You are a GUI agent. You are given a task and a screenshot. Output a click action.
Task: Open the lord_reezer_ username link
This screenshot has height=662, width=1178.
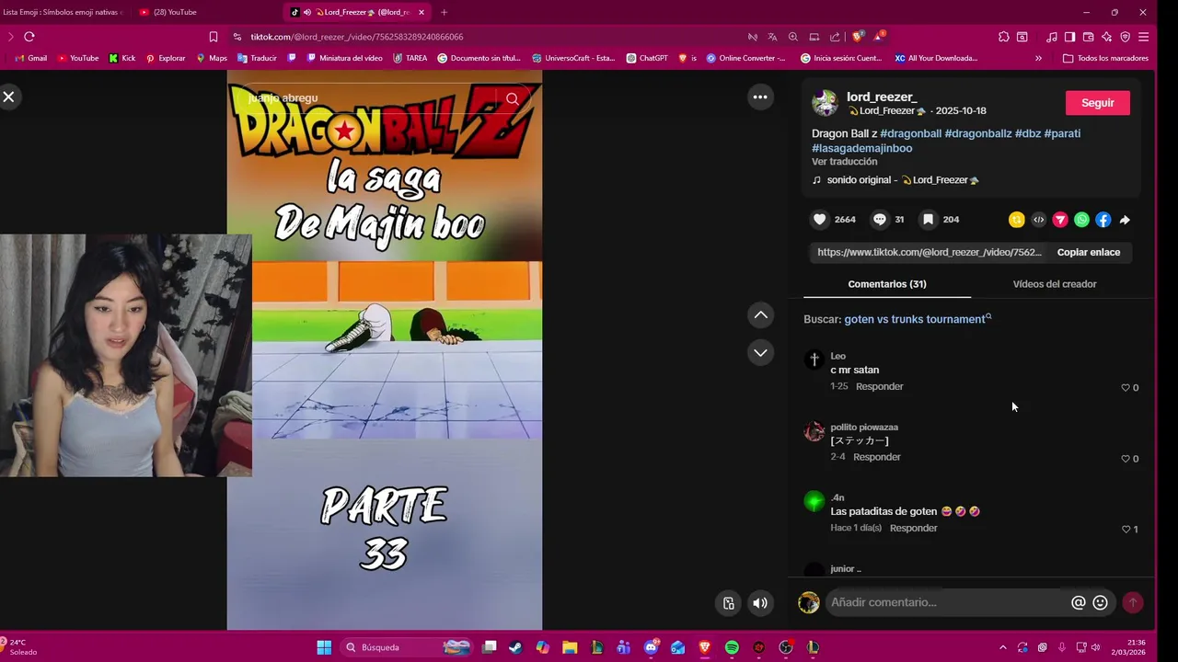[882, 97]
